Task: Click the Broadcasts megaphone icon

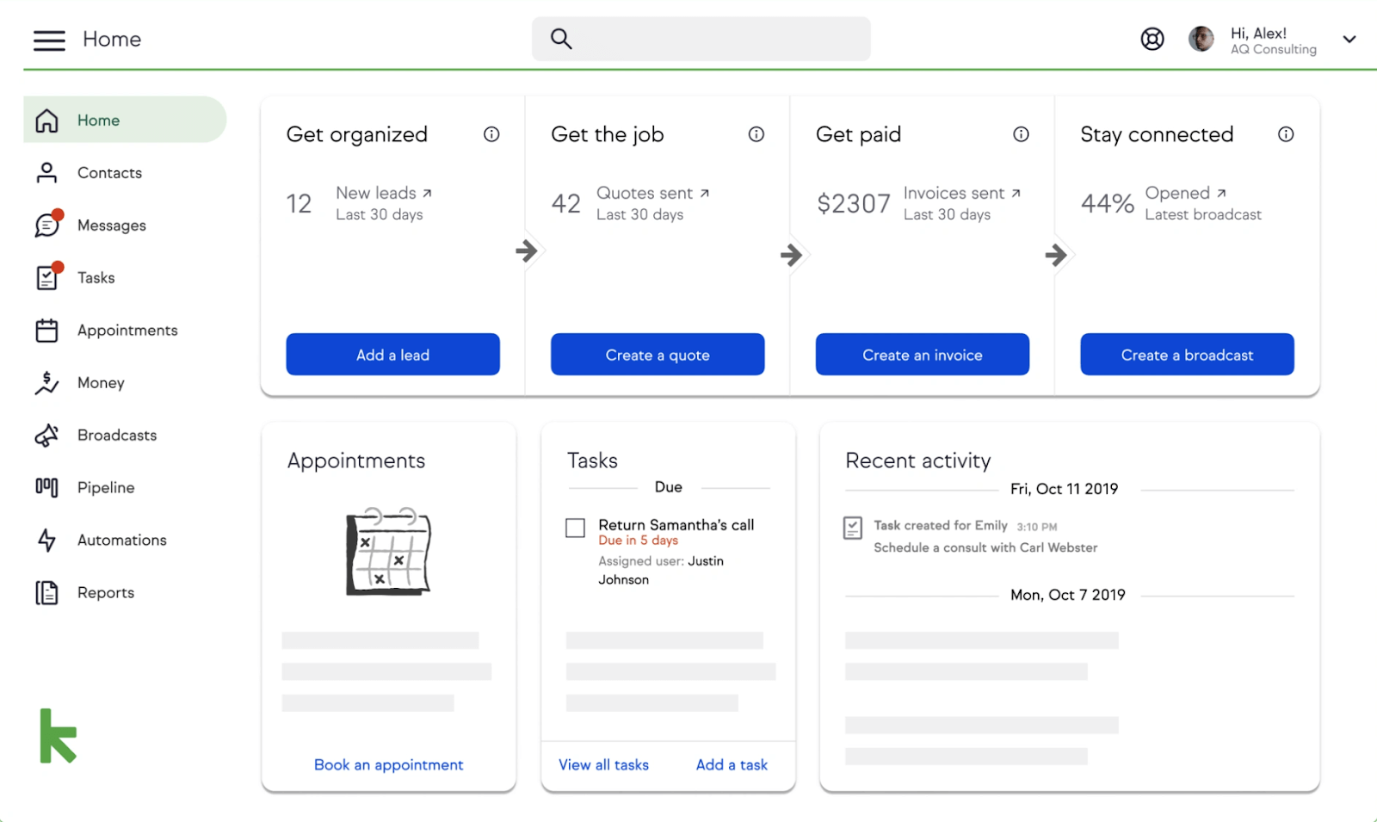Action: pyautogui.click(x=46, y=436)
